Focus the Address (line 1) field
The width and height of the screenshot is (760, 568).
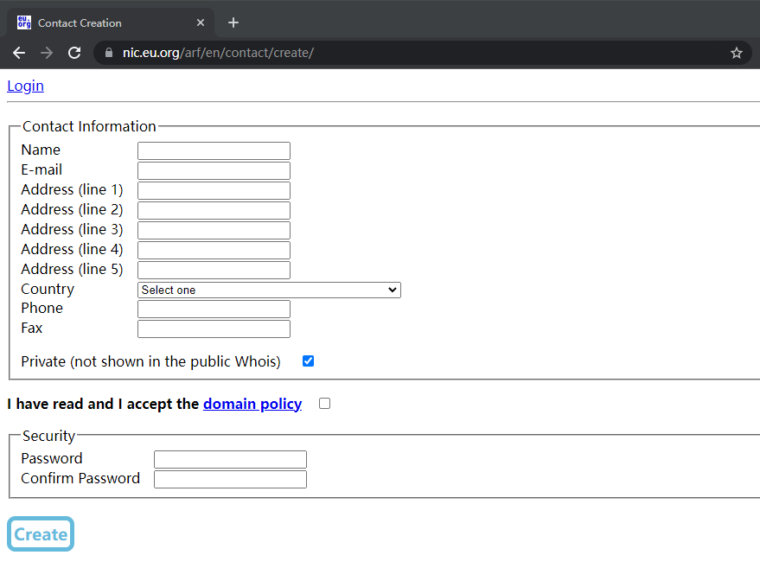[x=214, y=191]
